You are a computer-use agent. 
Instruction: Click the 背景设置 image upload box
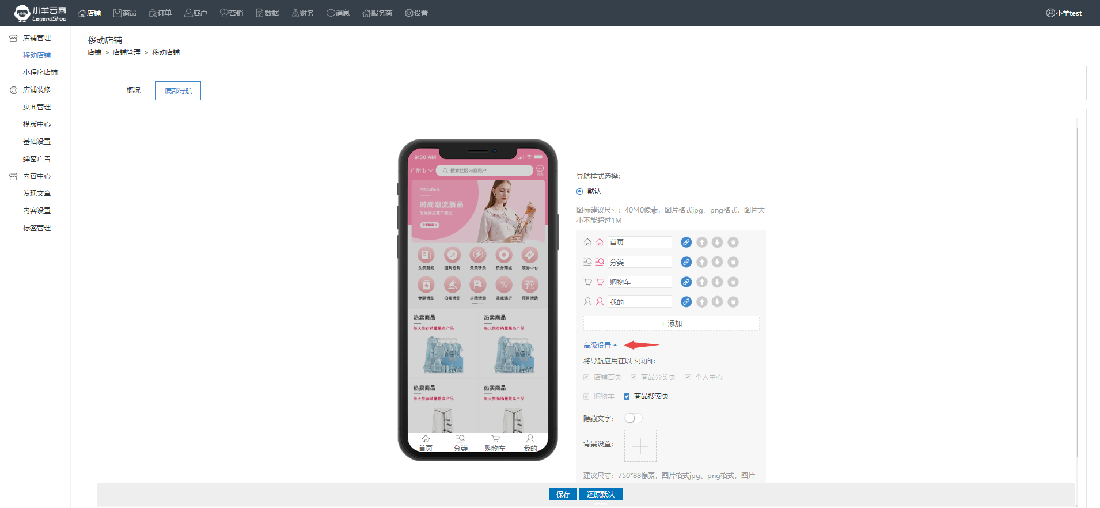coord(640,446)
